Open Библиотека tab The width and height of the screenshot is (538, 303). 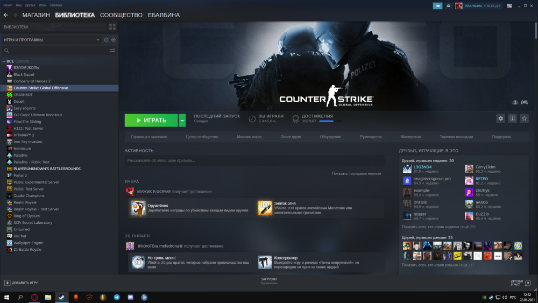click(x=75, y=15)
